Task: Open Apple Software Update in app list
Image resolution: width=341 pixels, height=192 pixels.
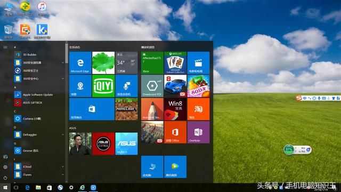Action: [39, 94]
